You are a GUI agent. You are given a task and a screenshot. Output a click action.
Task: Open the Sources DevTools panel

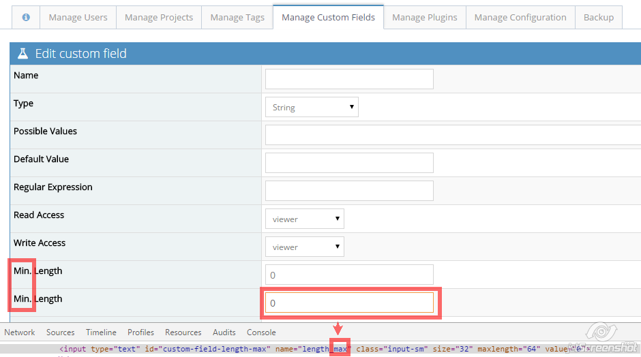point(60,332)
